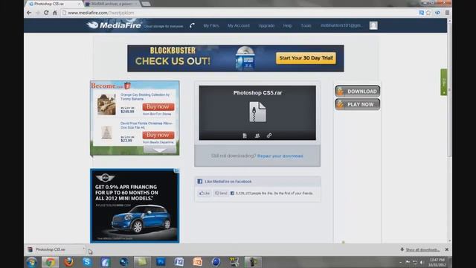Screen dimensions: 476x268
Task: Go back using browser back arrow
Action: tap(29, 13)
